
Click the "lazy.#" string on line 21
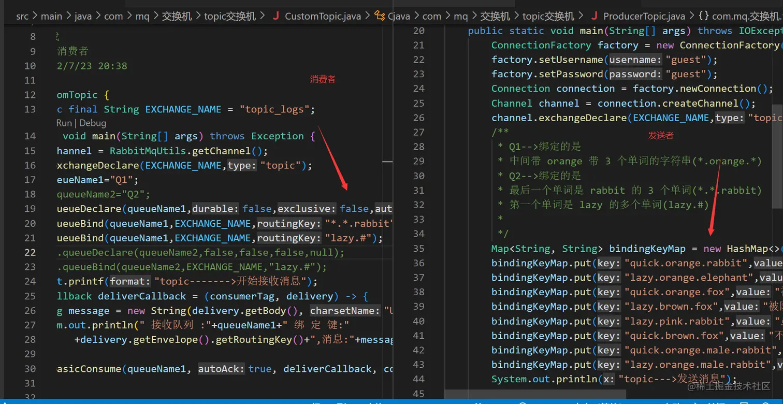click(349, 238)
